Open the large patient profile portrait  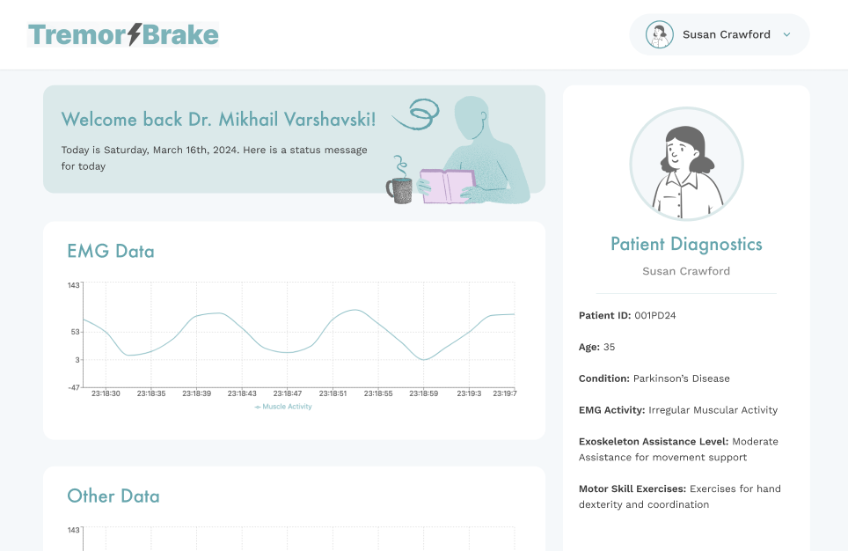tap(686, 164)
